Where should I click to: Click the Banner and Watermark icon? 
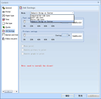[x=4, y=35]
